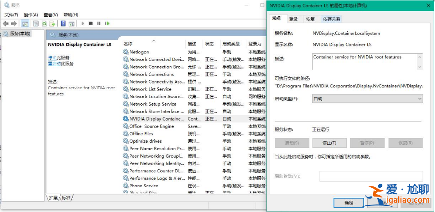
Task: Click the gear icon of Network Setup Service
Action: point(126,104)
